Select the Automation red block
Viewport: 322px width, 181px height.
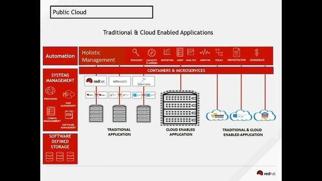pyautogui.click(x=60, y=56)
